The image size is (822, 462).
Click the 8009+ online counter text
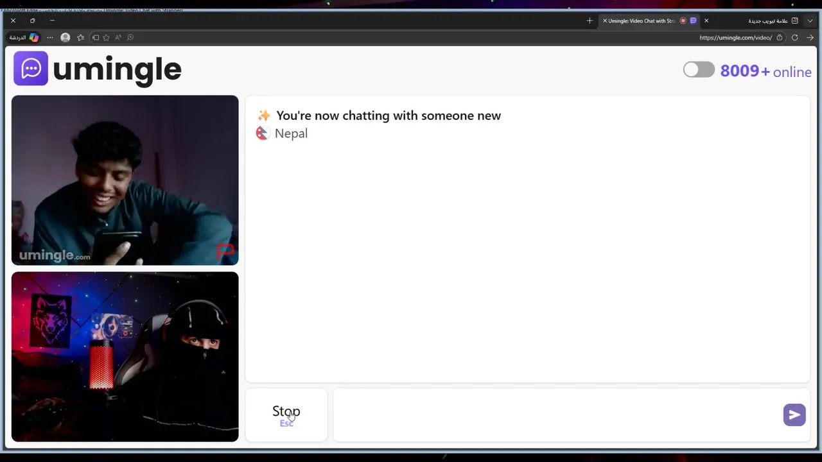tap(765, 71)
